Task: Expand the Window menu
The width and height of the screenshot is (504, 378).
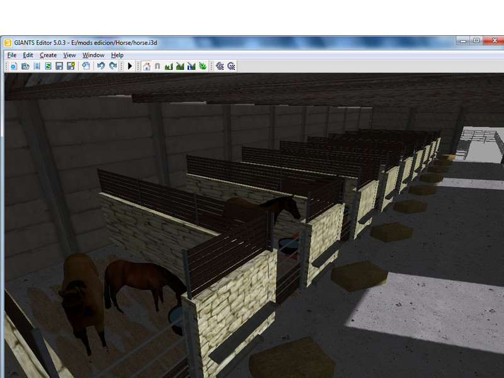Action: tap(93, 55)
